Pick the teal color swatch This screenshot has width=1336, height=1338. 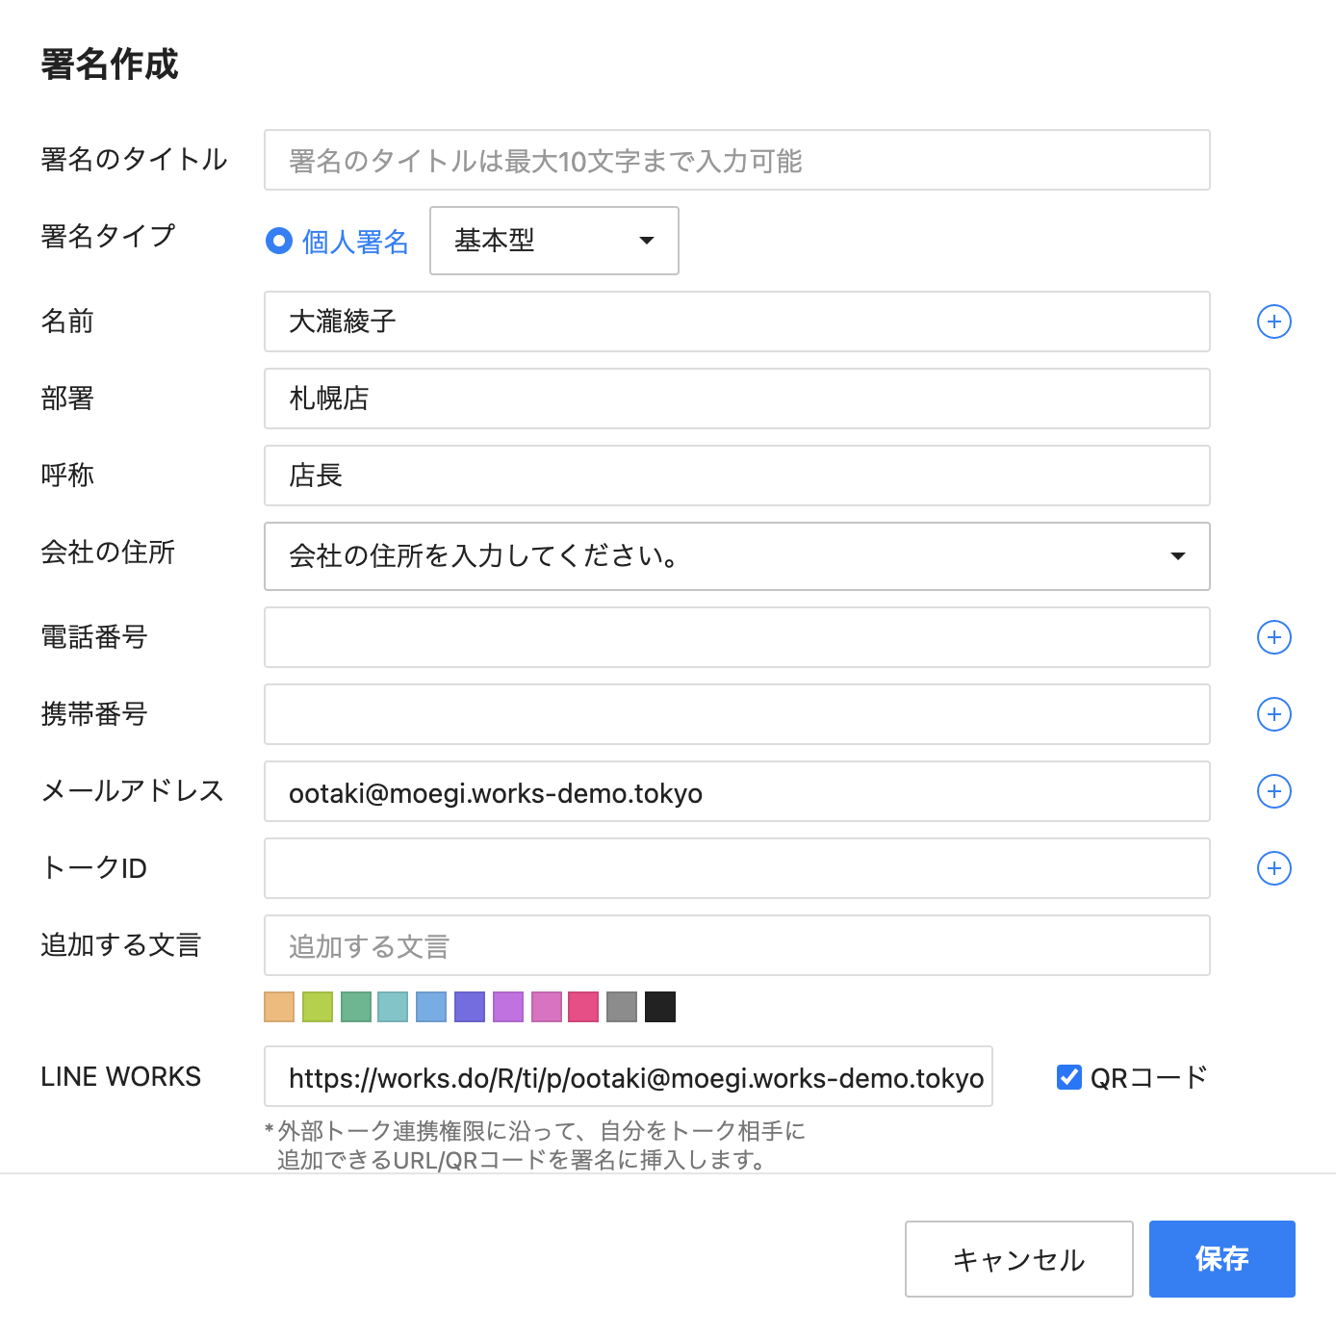(x=393, y=1007)
